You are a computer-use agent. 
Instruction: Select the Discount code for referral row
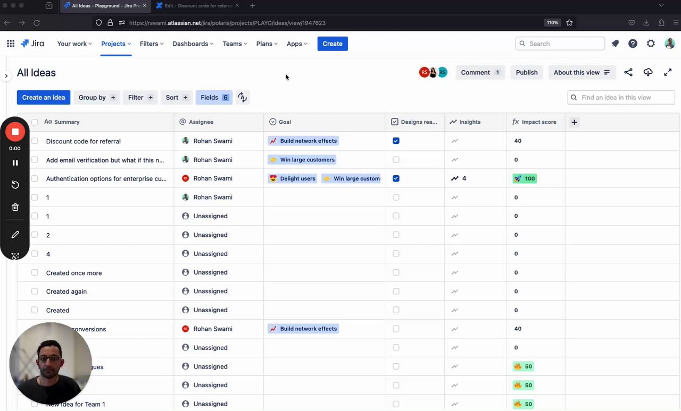(x=35, y=141)
